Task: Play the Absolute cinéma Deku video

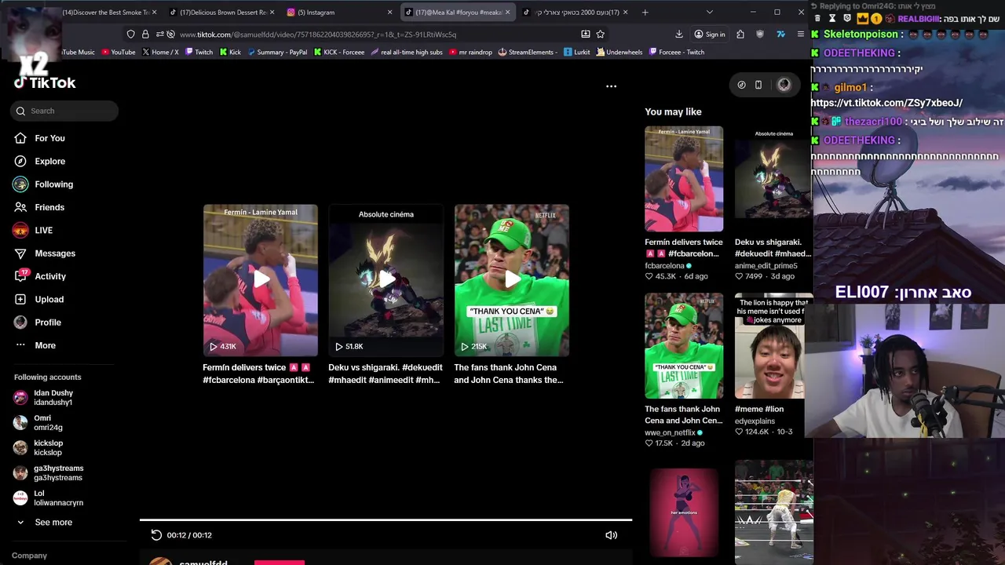Action: coord(386,280)
